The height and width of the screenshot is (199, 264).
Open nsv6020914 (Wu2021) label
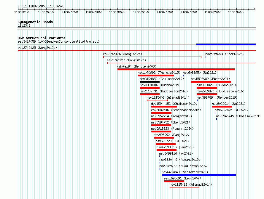tap(229, 104)
